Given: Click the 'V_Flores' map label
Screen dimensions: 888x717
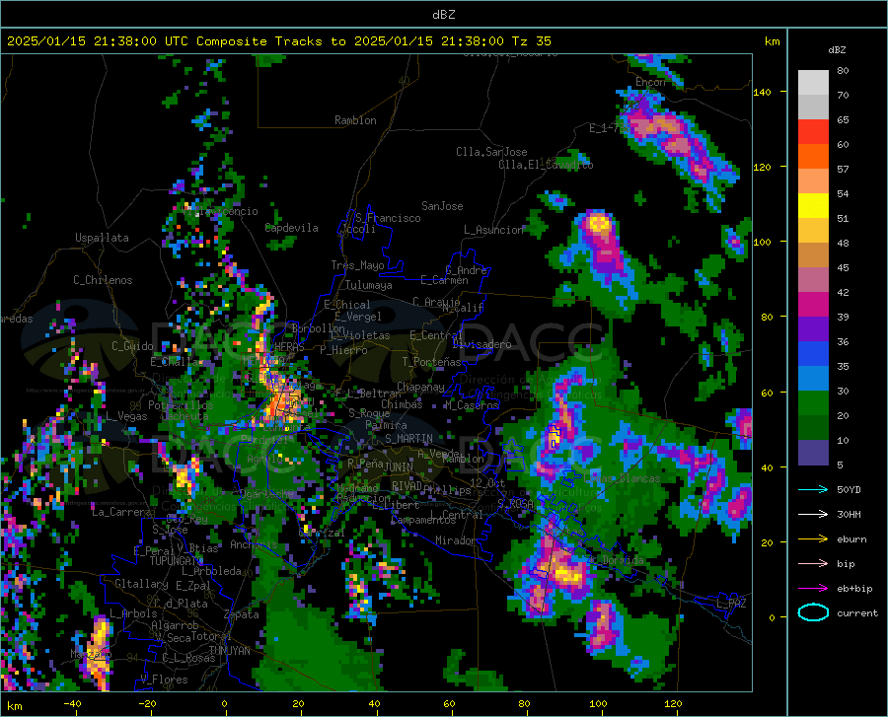Looking at the screenshot, I should tap(164, 680).
